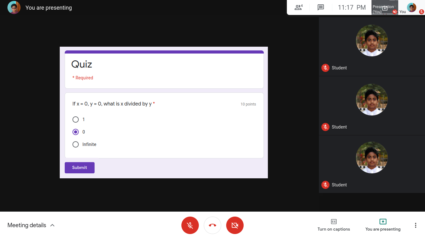Open the participants list icon
The height and width of the screenshot is (239, 425).
pos(298,7)
